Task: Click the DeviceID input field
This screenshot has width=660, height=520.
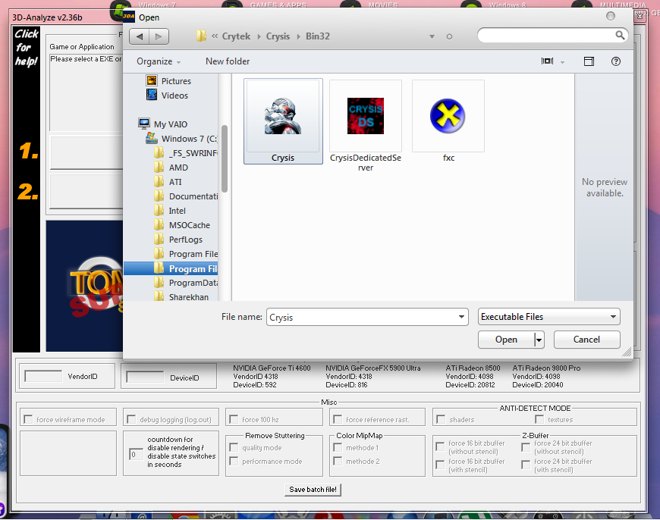Action: 145,377
